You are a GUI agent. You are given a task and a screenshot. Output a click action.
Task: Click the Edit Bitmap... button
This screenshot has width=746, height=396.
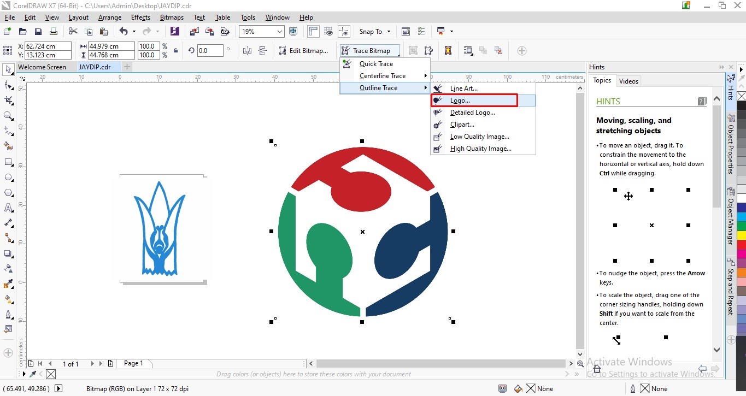303,51
